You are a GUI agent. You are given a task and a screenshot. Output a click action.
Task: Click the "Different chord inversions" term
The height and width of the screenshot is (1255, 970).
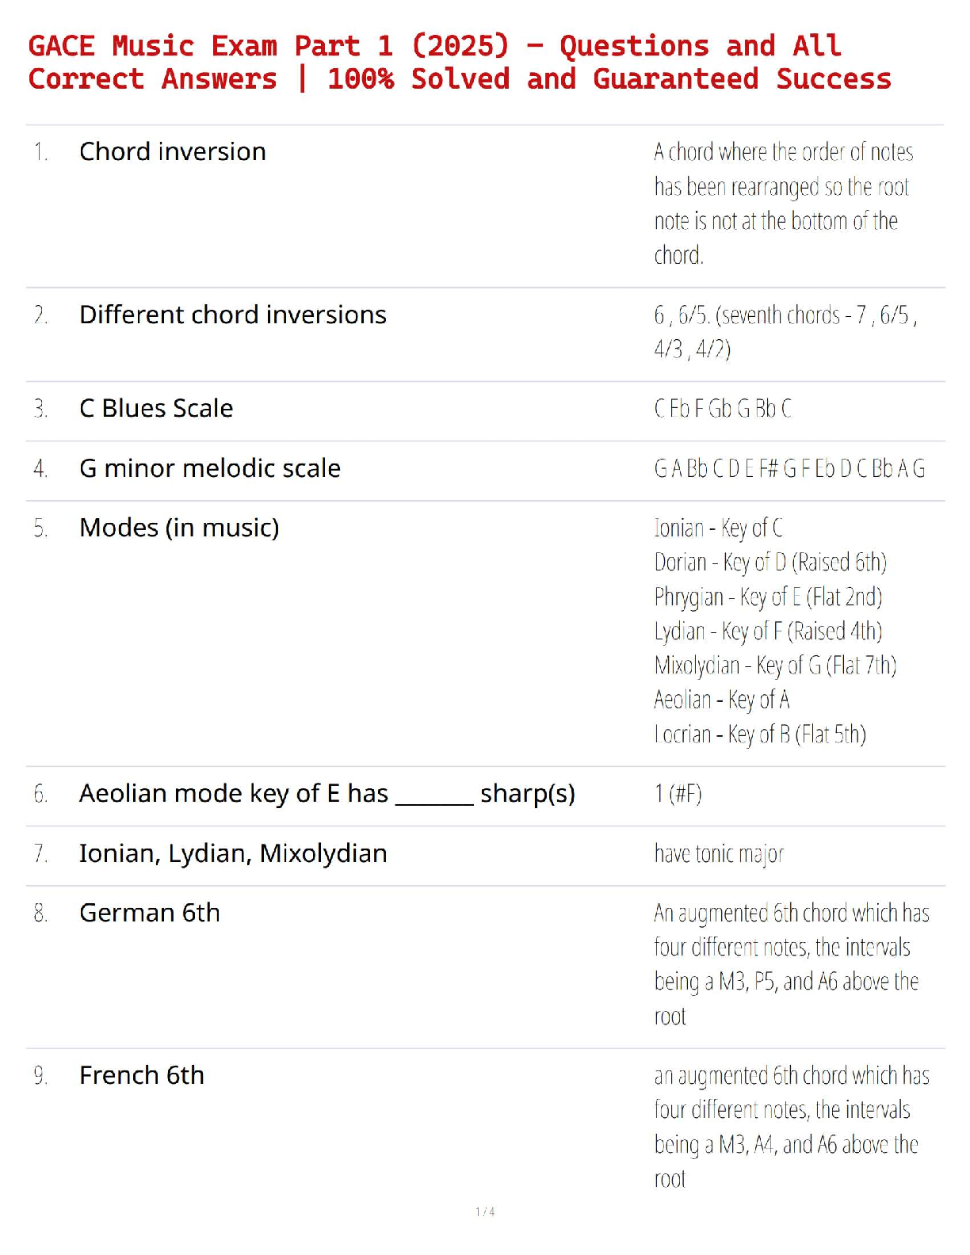point(233,315)
